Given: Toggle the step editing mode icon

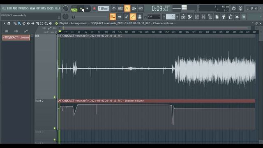Looking at the screenshot, I should [126, 17].
